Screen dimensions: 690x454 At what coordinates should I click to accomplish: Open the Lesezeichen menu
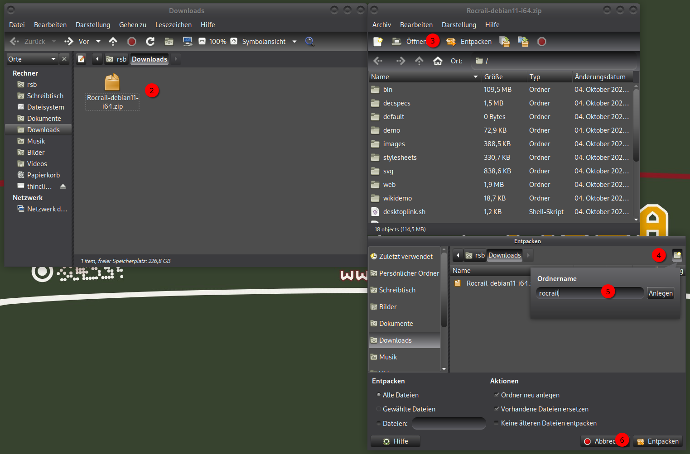pyautogui.click(x=173, y=25)
